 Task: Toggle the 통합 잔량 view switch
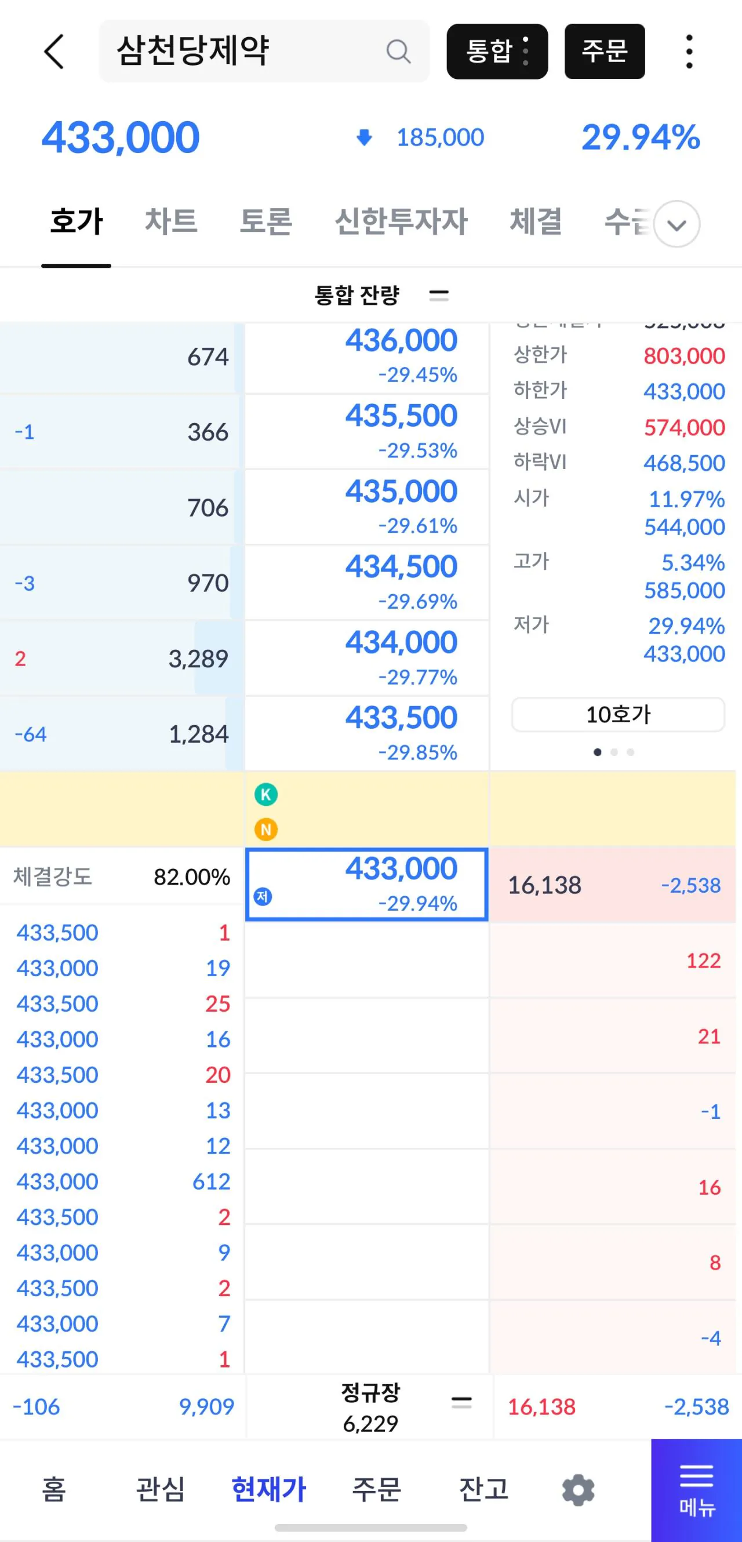439,294
